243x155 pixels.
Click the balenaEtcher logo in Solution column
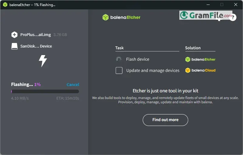click(200, 59)
